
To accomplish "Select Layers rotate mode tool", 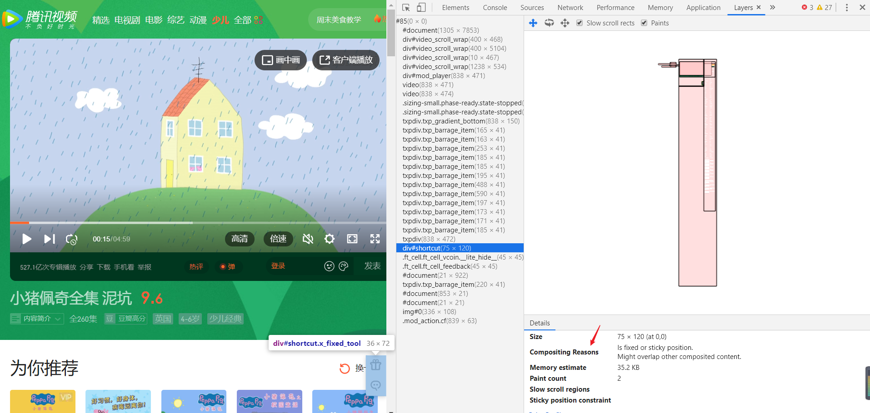I will tap(549, 23).
